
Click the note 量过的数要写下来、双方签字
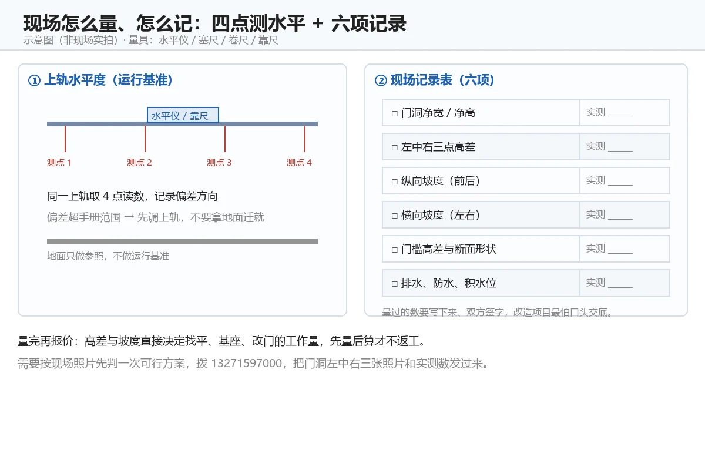point(498,312)
